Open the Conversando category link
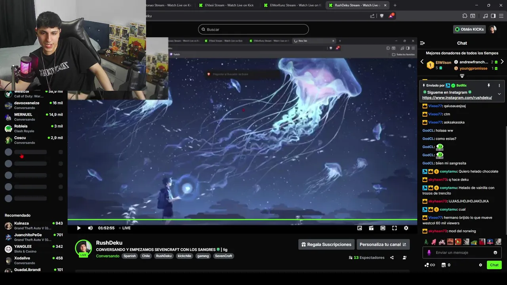The width and height of the screenshot is (507, 285). pos(107,256)
